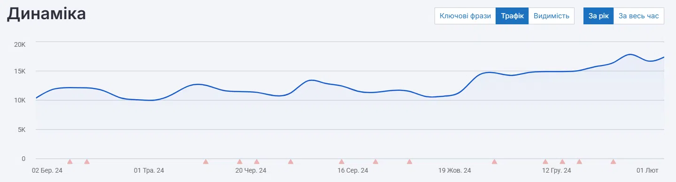
Task: Select triangle marker above the start of 20 Чер. 24
Action: point(240,161)
